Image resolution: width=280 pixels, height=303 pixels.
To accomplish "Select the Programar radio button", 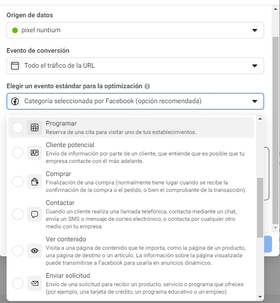I will [x=18, y=127].
